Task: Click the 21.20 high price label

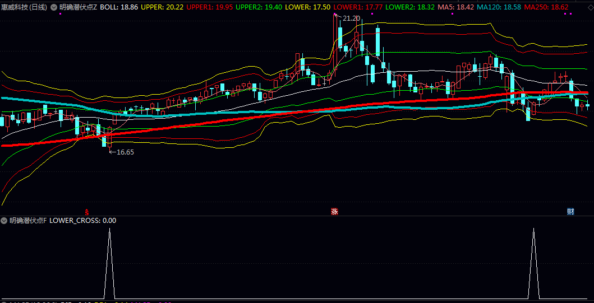Action: click(x=351, y=18)
